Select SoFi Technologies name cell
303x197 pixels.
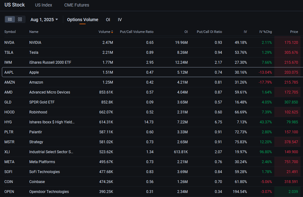click(45, 172)
